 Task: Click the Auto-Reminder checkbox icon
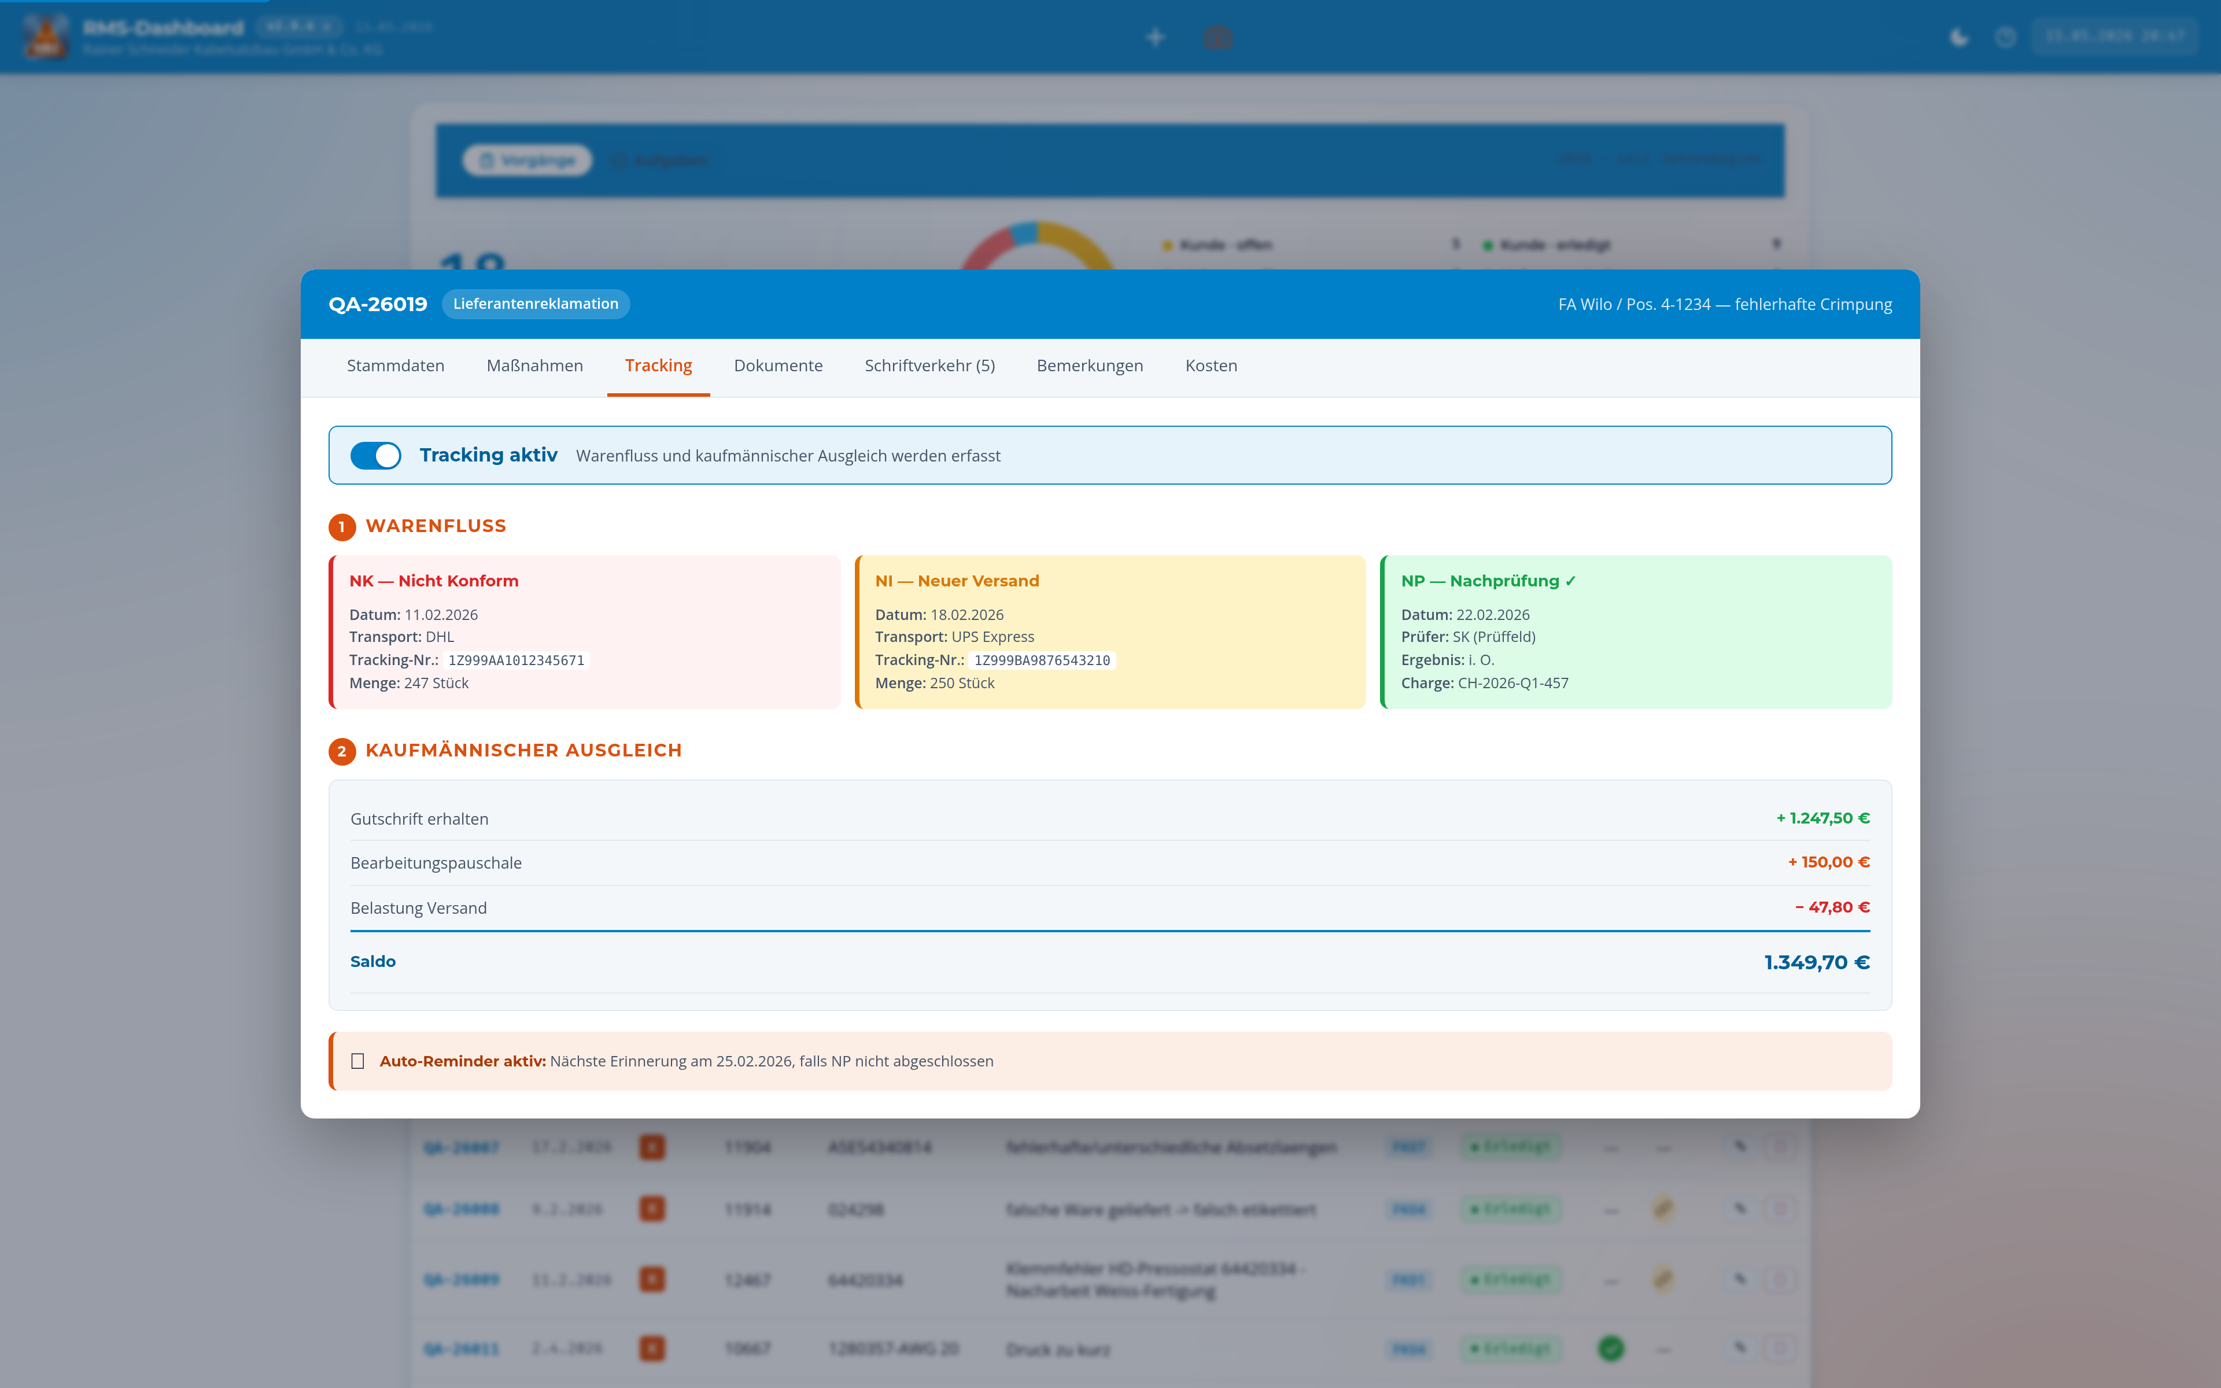click(358, 1061)
